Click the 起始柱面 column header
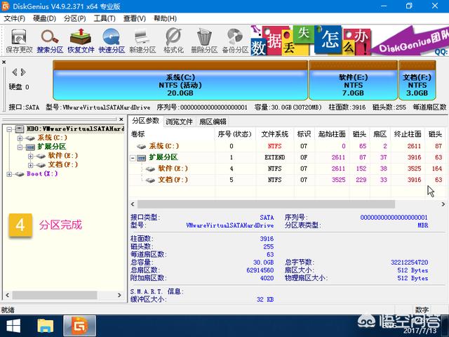 click(332, 134)
